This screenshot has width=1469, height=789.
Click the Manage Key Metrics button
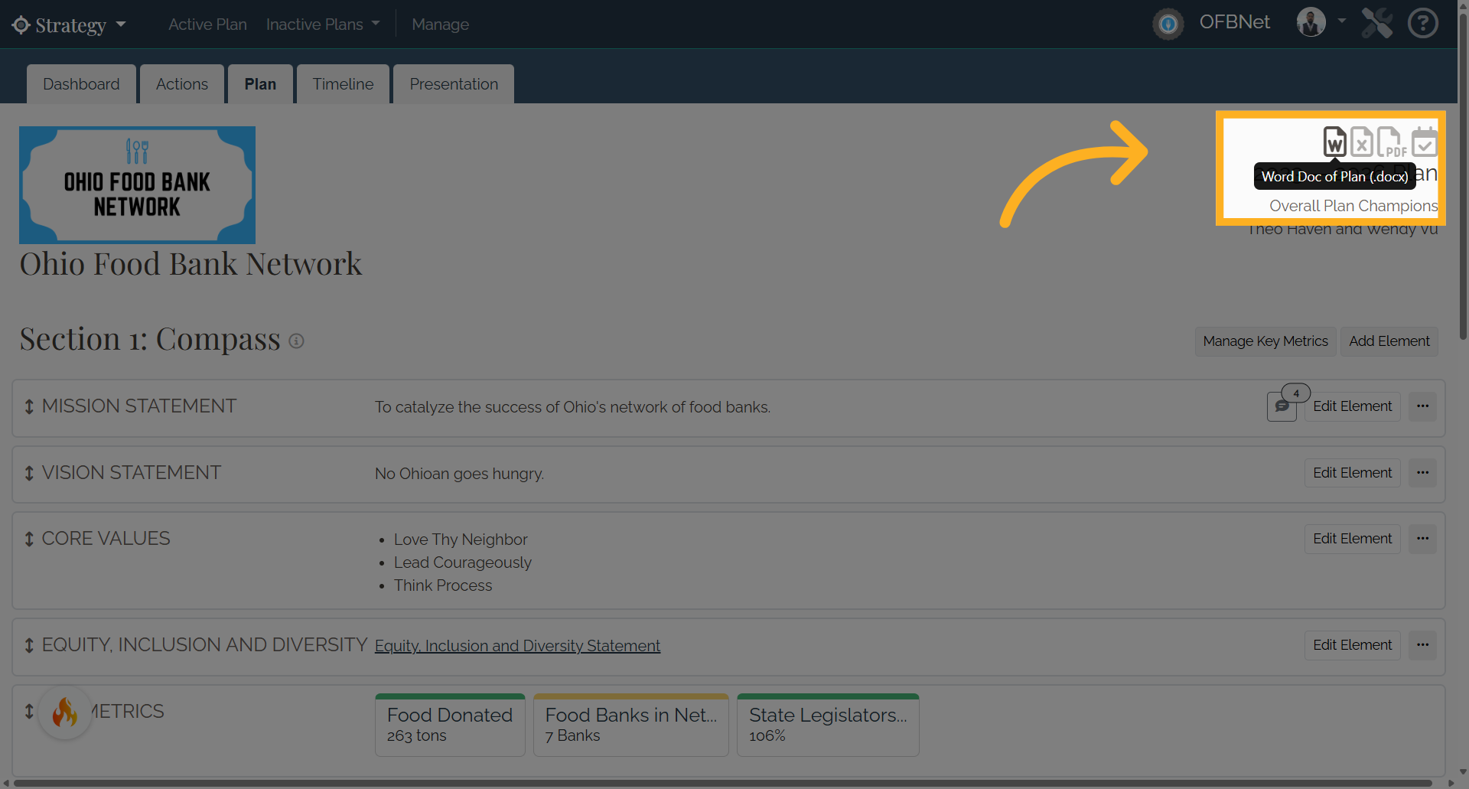(x=1265, y=341)
